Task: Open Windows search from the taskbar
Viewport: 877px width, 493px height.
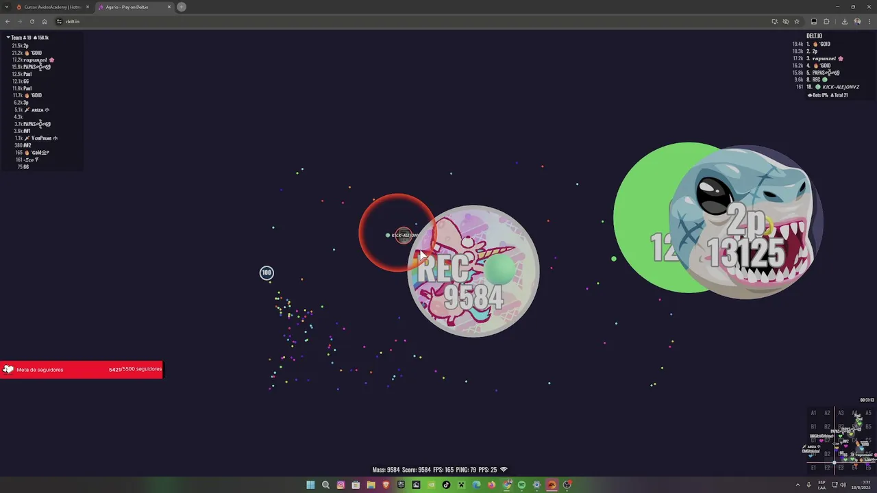Action: pyautogui.click(x=325, y=485)
